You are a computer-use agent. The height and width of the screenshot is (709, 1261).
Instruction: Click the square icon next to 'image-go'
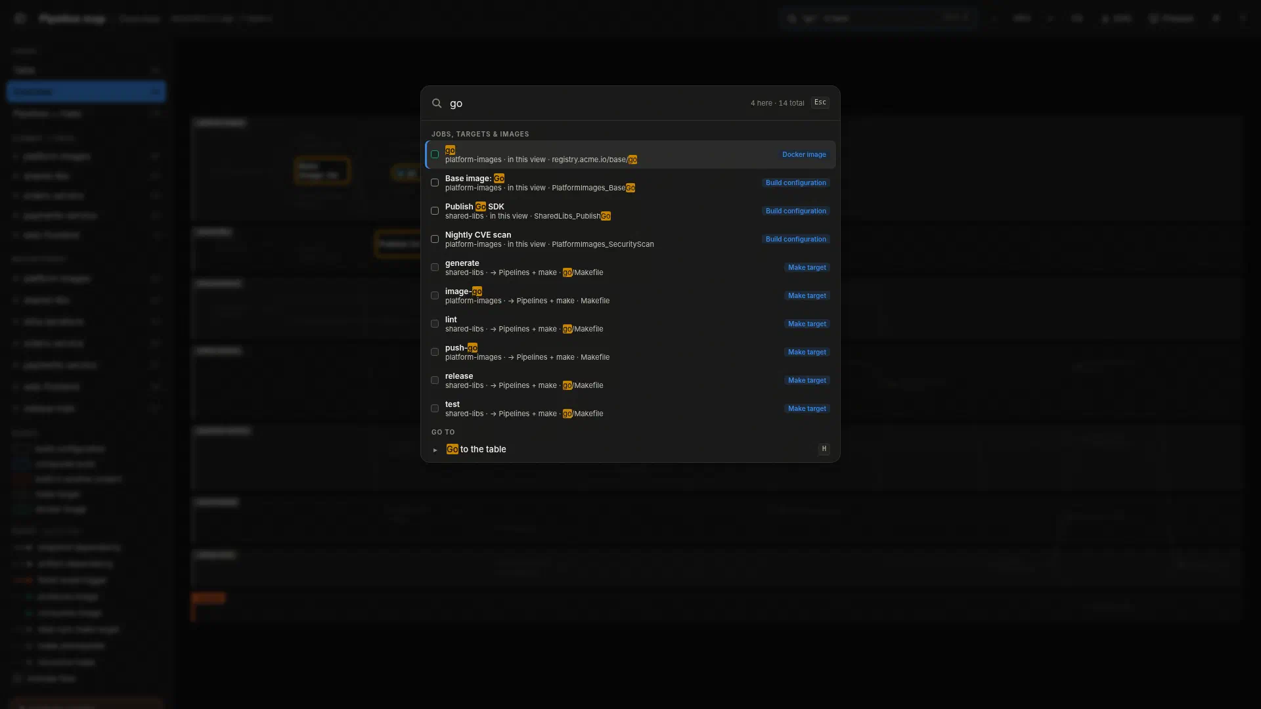pyautogui.click(x=435, y=295)
